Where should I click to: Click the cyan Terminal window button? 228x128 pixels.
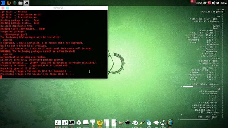click(x=7, y=8)
